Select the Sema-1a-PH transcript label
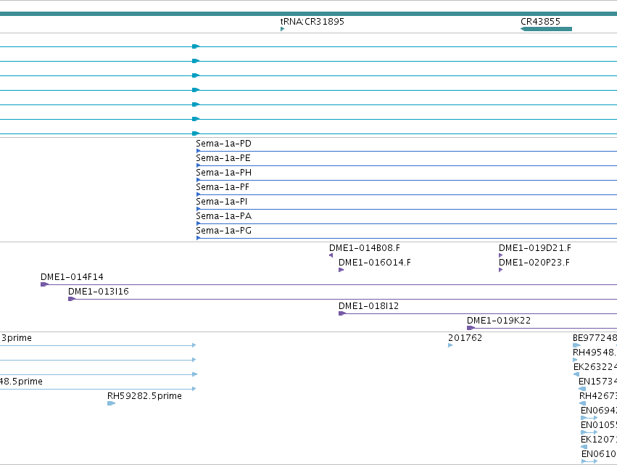Viewport: 617px width, 465px height. click(x=223, y=173)
